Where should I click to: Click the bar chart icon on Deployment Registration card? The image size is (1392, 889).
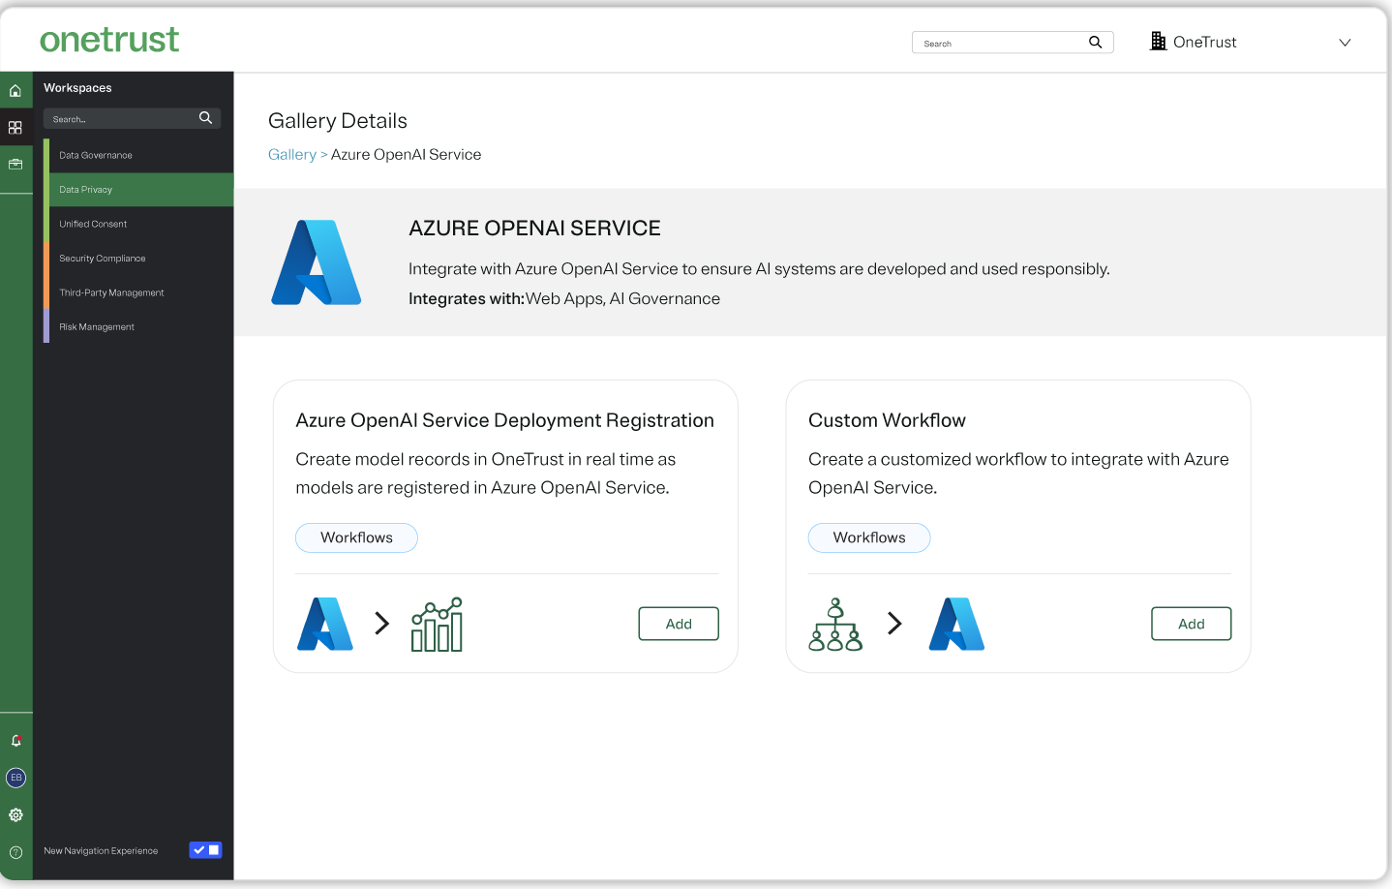(x=437, y=624)
